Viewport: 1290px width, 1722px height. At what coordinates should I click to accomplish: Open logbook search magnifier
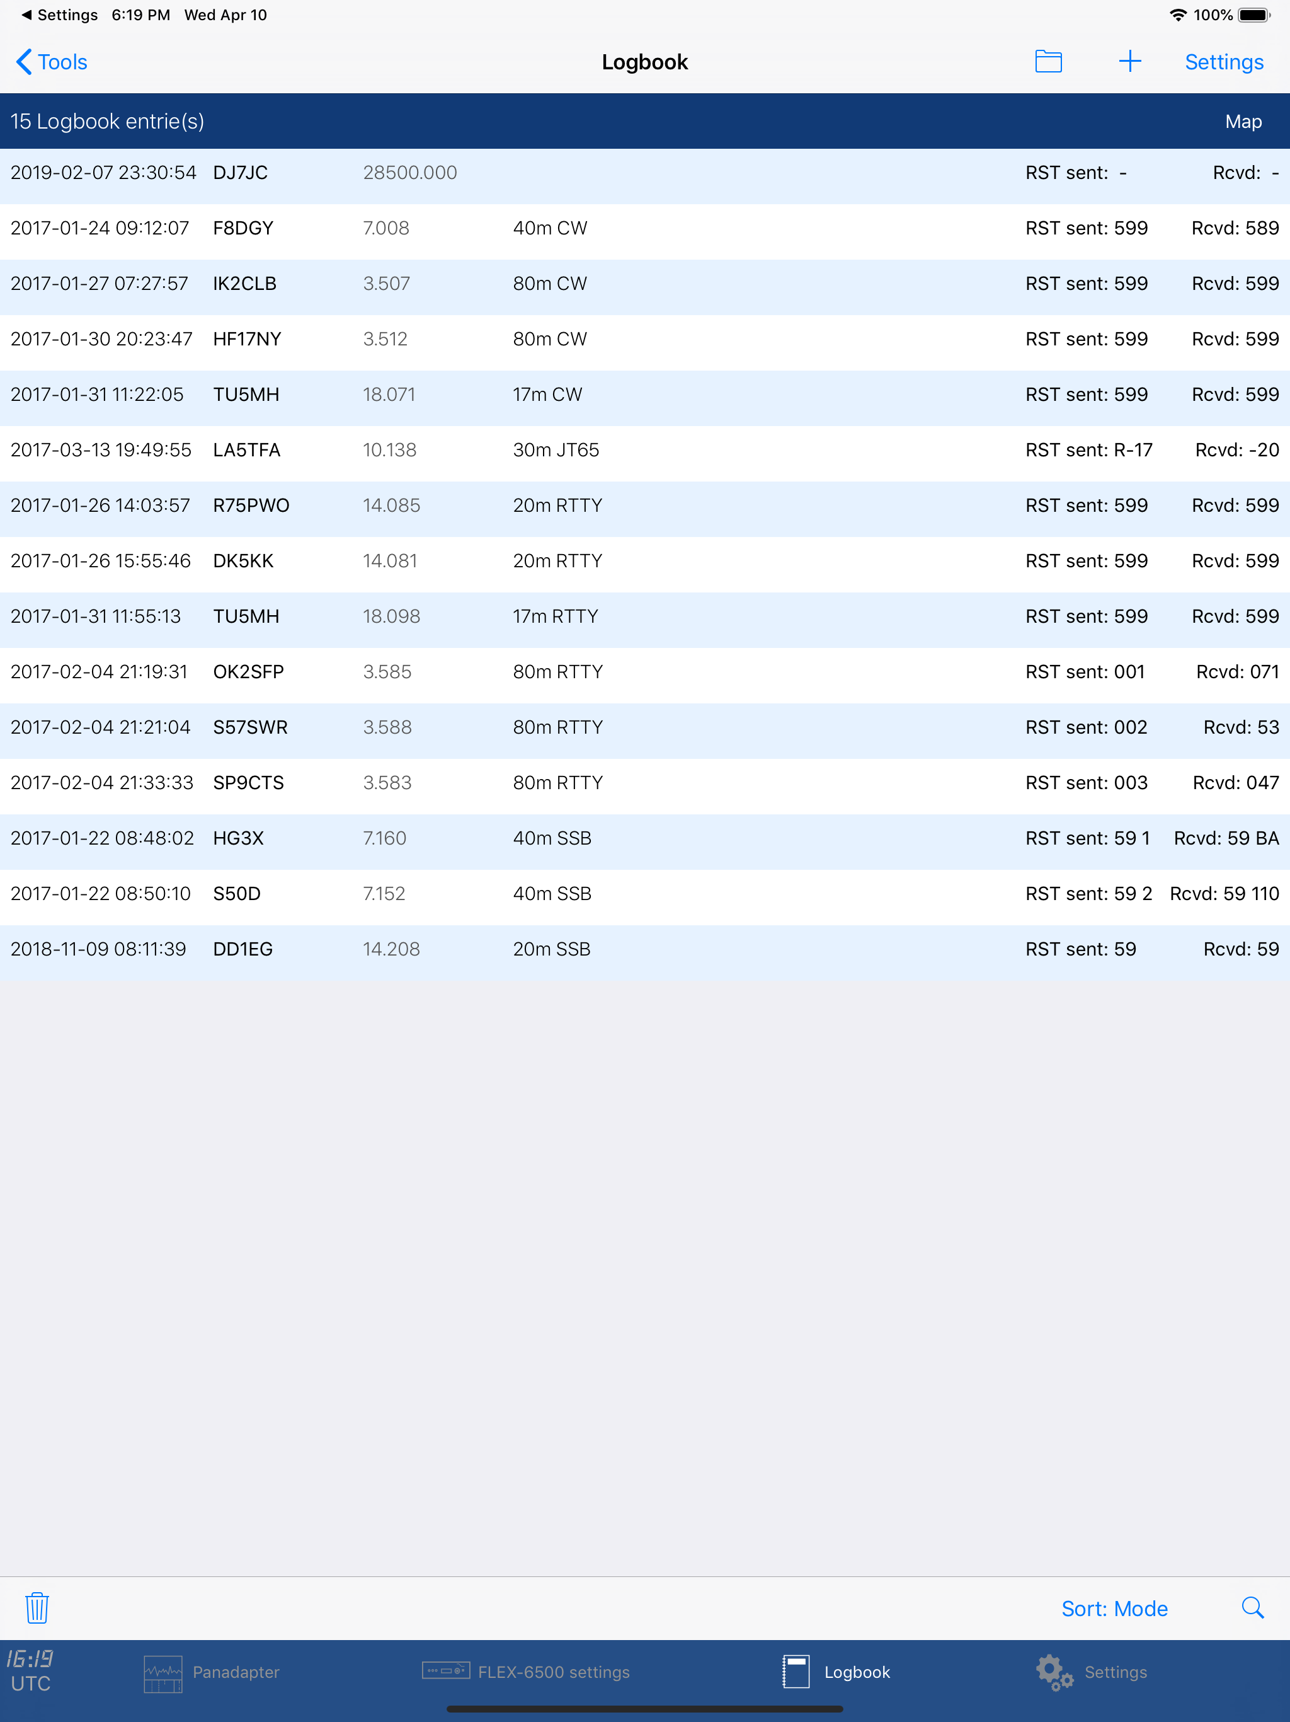tap(1252, 1607)
